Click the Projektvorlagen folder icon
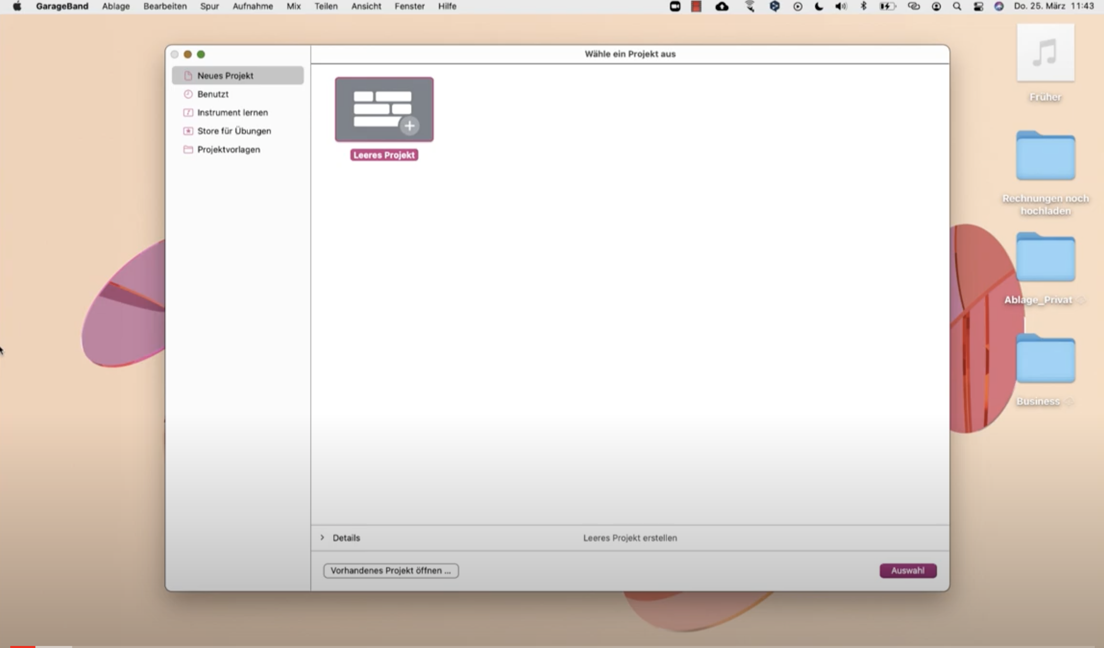Screen dimensions: 1104x648 point(188,149)
